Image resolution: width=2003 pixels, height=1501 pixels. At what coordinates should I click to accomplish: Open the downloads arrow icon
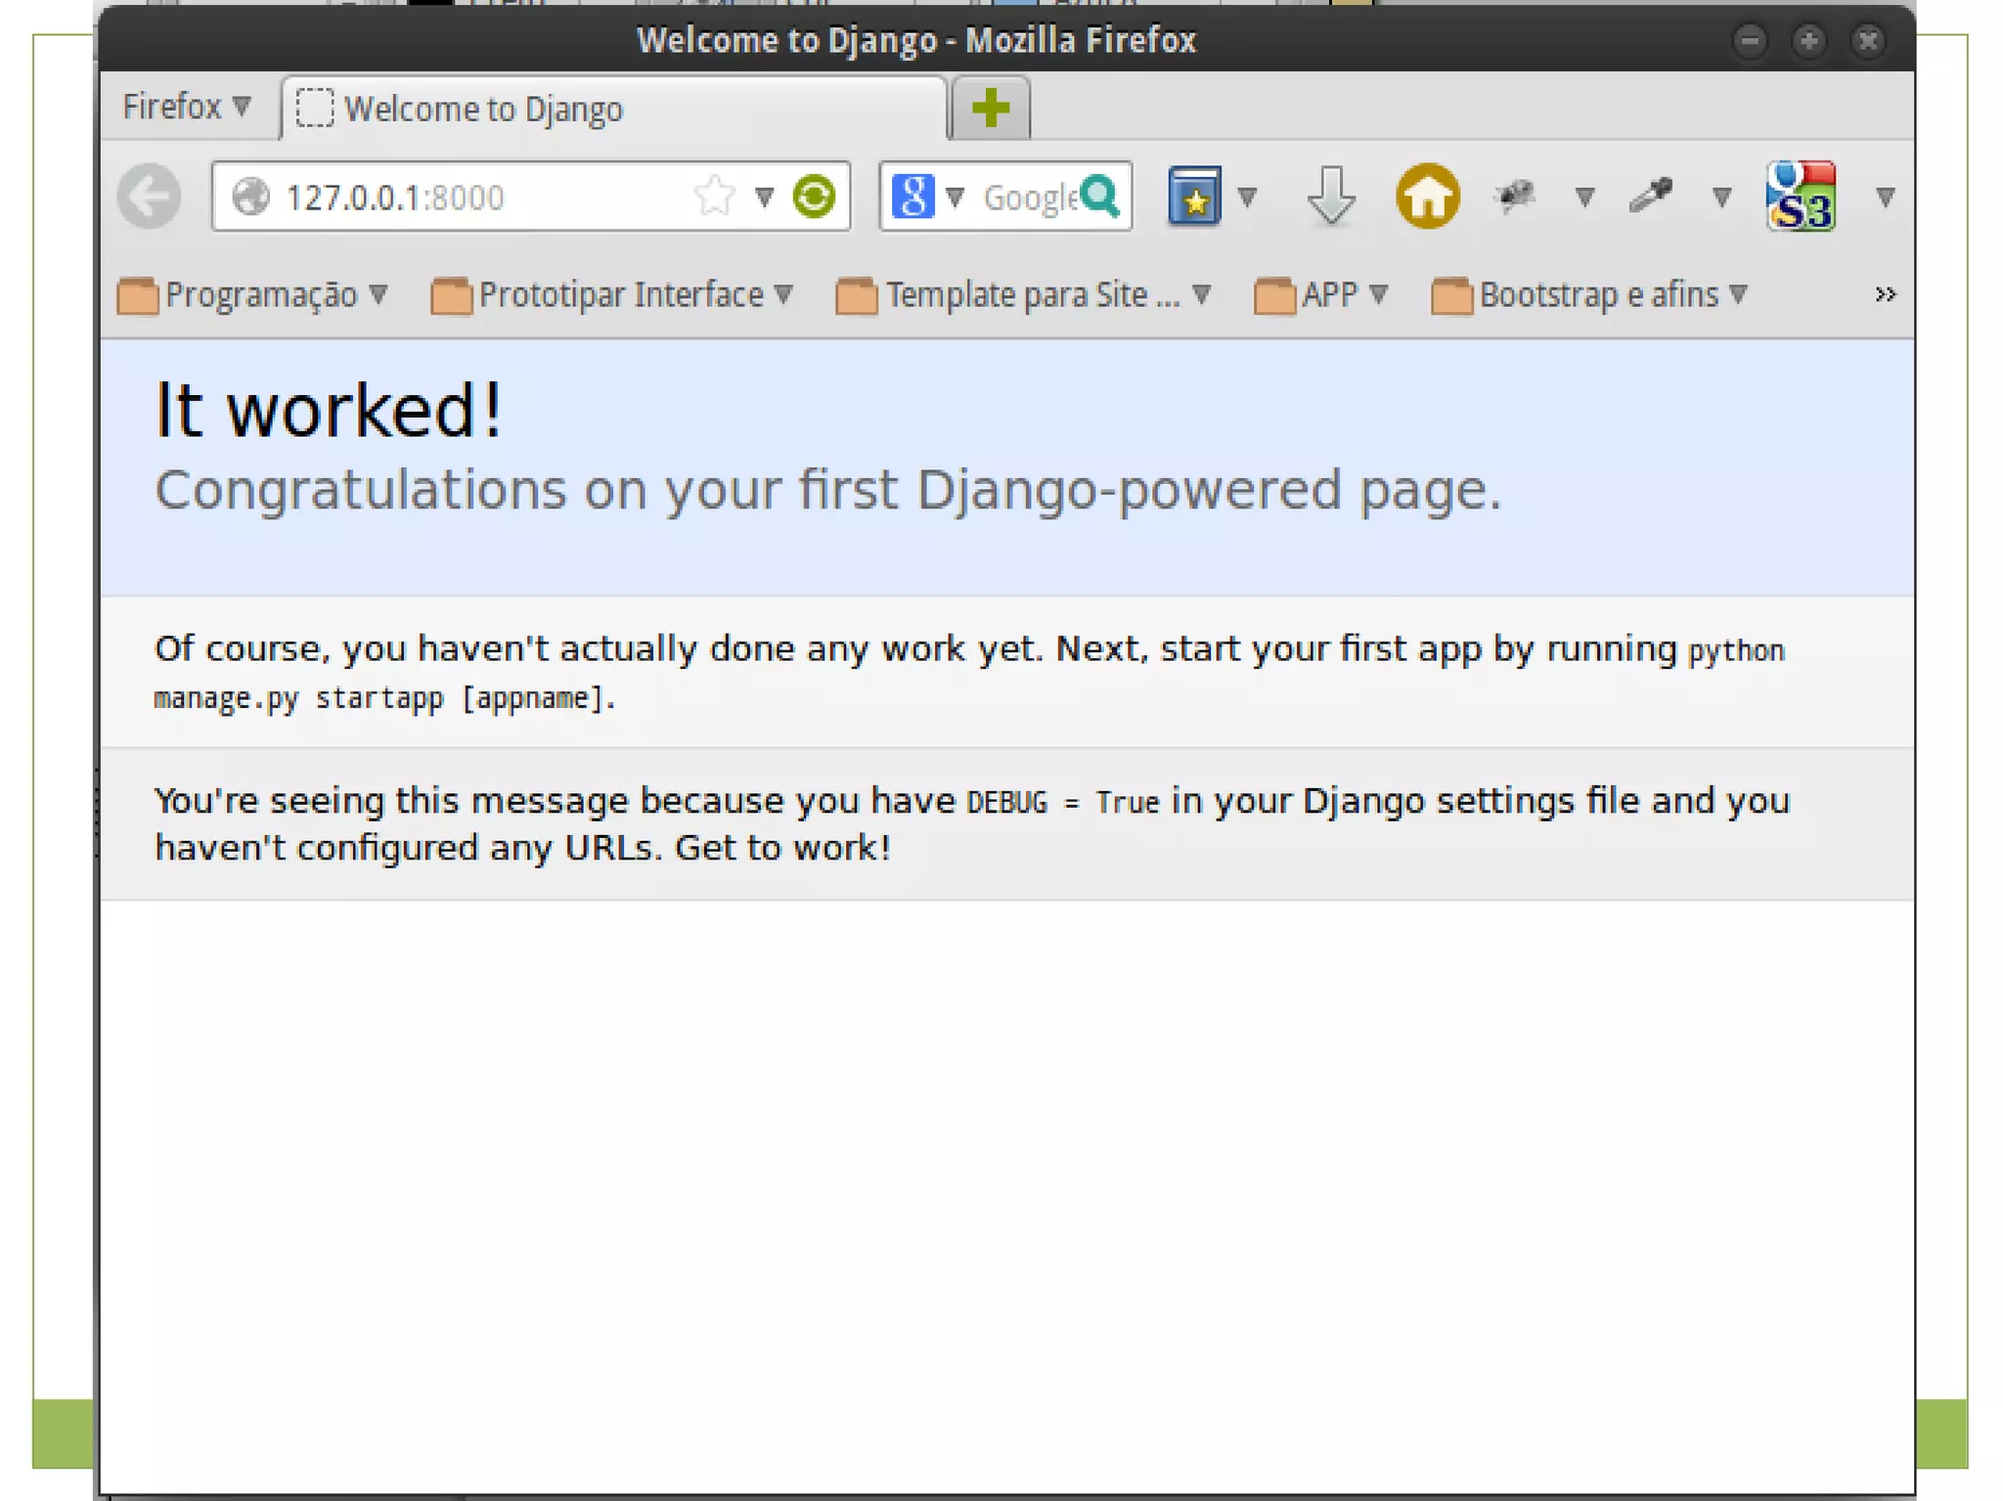[x=1330, y=197]
